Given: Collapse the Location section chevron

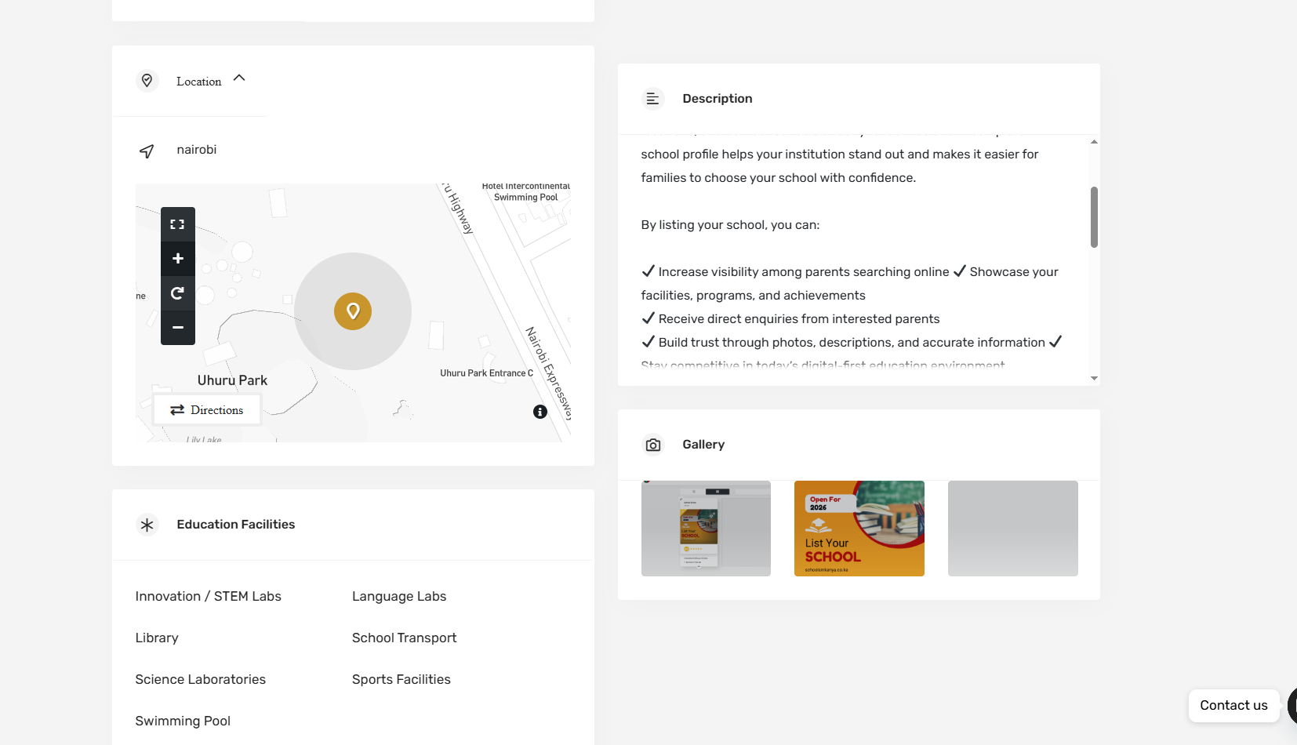Looking at the screenshot, I should (x=240, y=78).
